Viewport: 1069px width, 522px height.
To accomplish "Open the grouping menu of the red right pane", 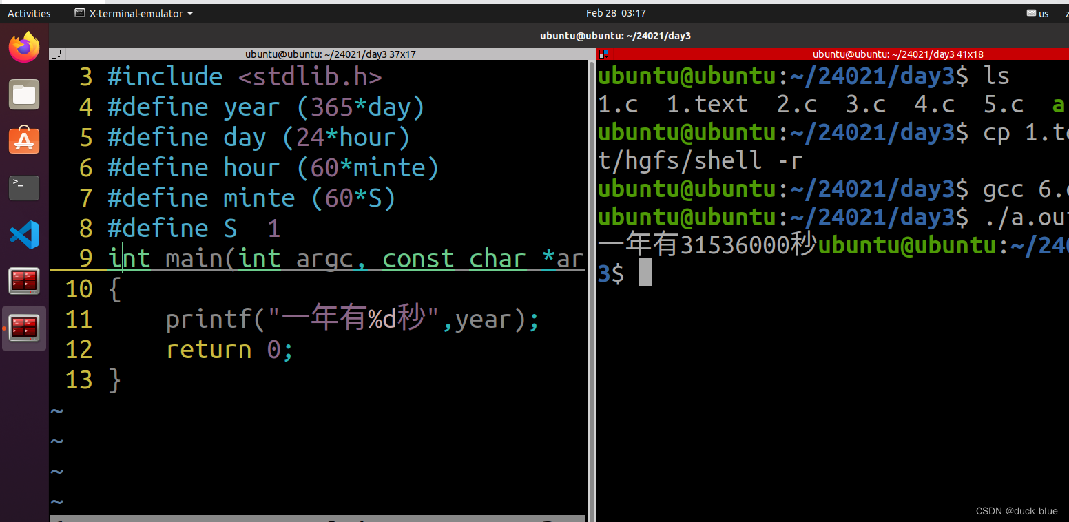I will tap(603, 54).
